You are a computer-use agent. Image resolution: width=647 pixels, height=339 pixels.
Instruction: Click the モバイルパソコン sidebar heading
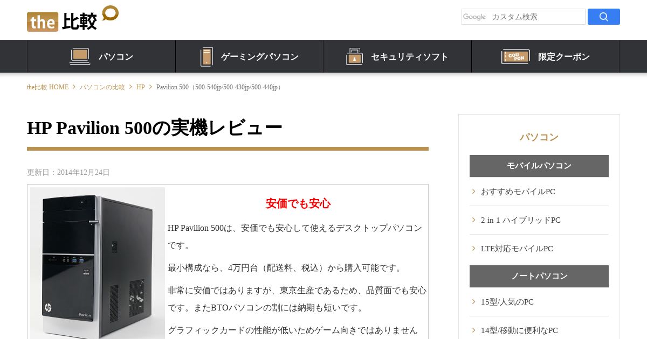539,166
